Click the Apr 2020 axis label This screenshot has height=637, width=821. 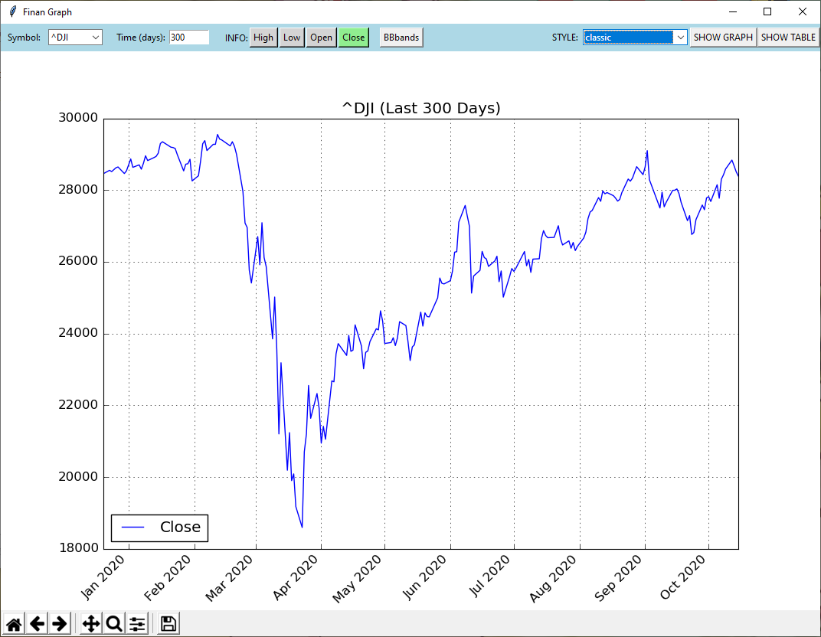296,577
